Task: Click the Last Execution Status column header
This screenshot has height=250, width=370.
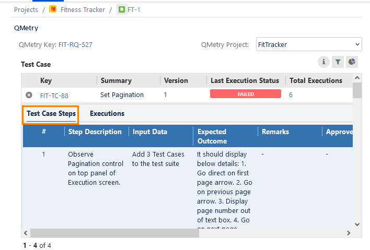Action: click(245, 80)
